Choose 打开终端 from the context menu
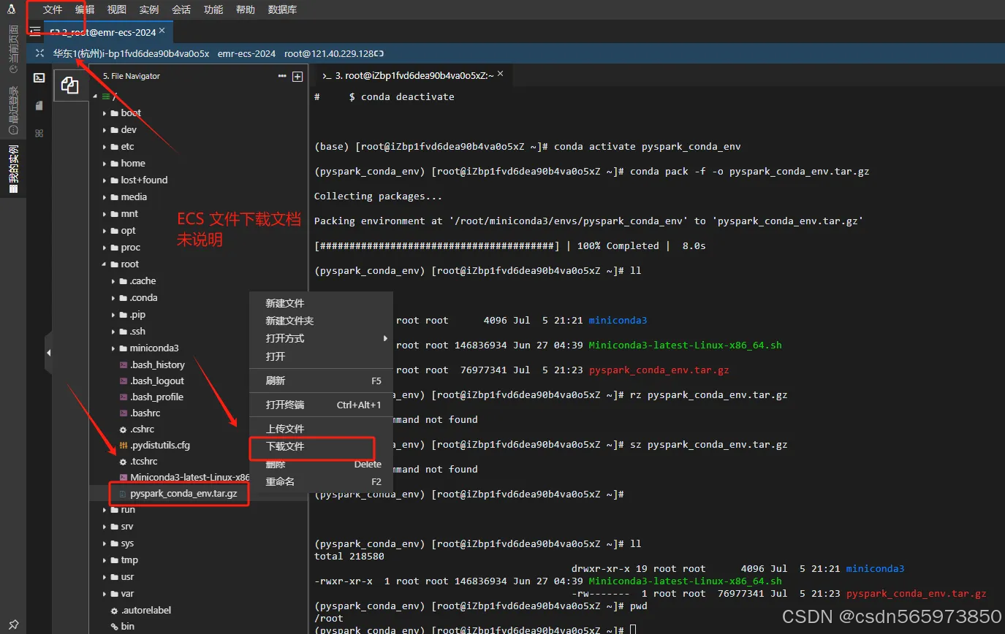 pyautogui.click(x=321, y=405)
